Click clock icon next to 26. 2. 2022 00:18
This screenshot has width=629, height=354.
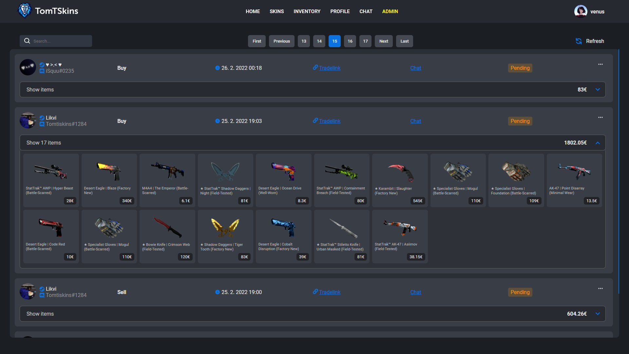(x=218, y=68)
